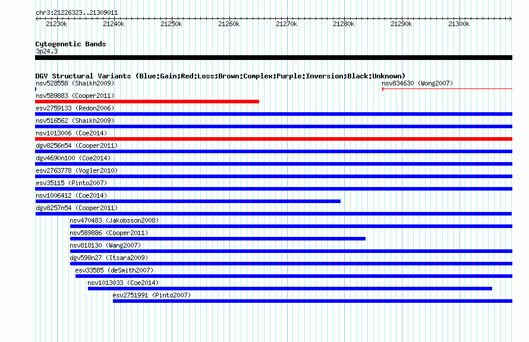529x342 pixels.
Task: Select esv33585 (deSmith2007) label
Action: [114, 270]
